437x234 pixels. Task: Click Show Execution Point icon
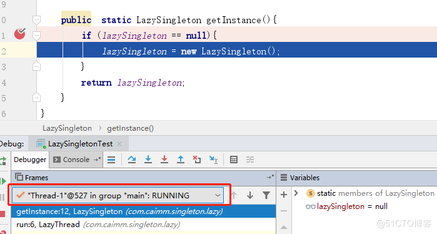tap(111, 160)
